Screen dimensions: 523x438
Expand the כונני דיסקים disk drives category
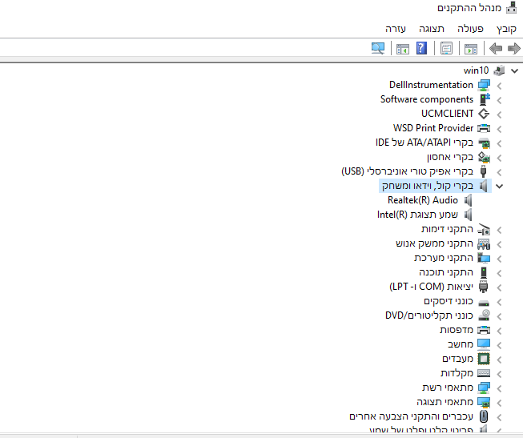point(499,302)
